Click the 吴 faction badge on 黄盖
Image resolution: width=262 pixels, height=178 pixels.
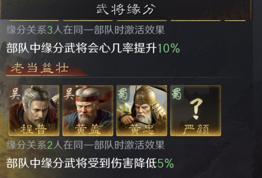(x=69, y=94)
